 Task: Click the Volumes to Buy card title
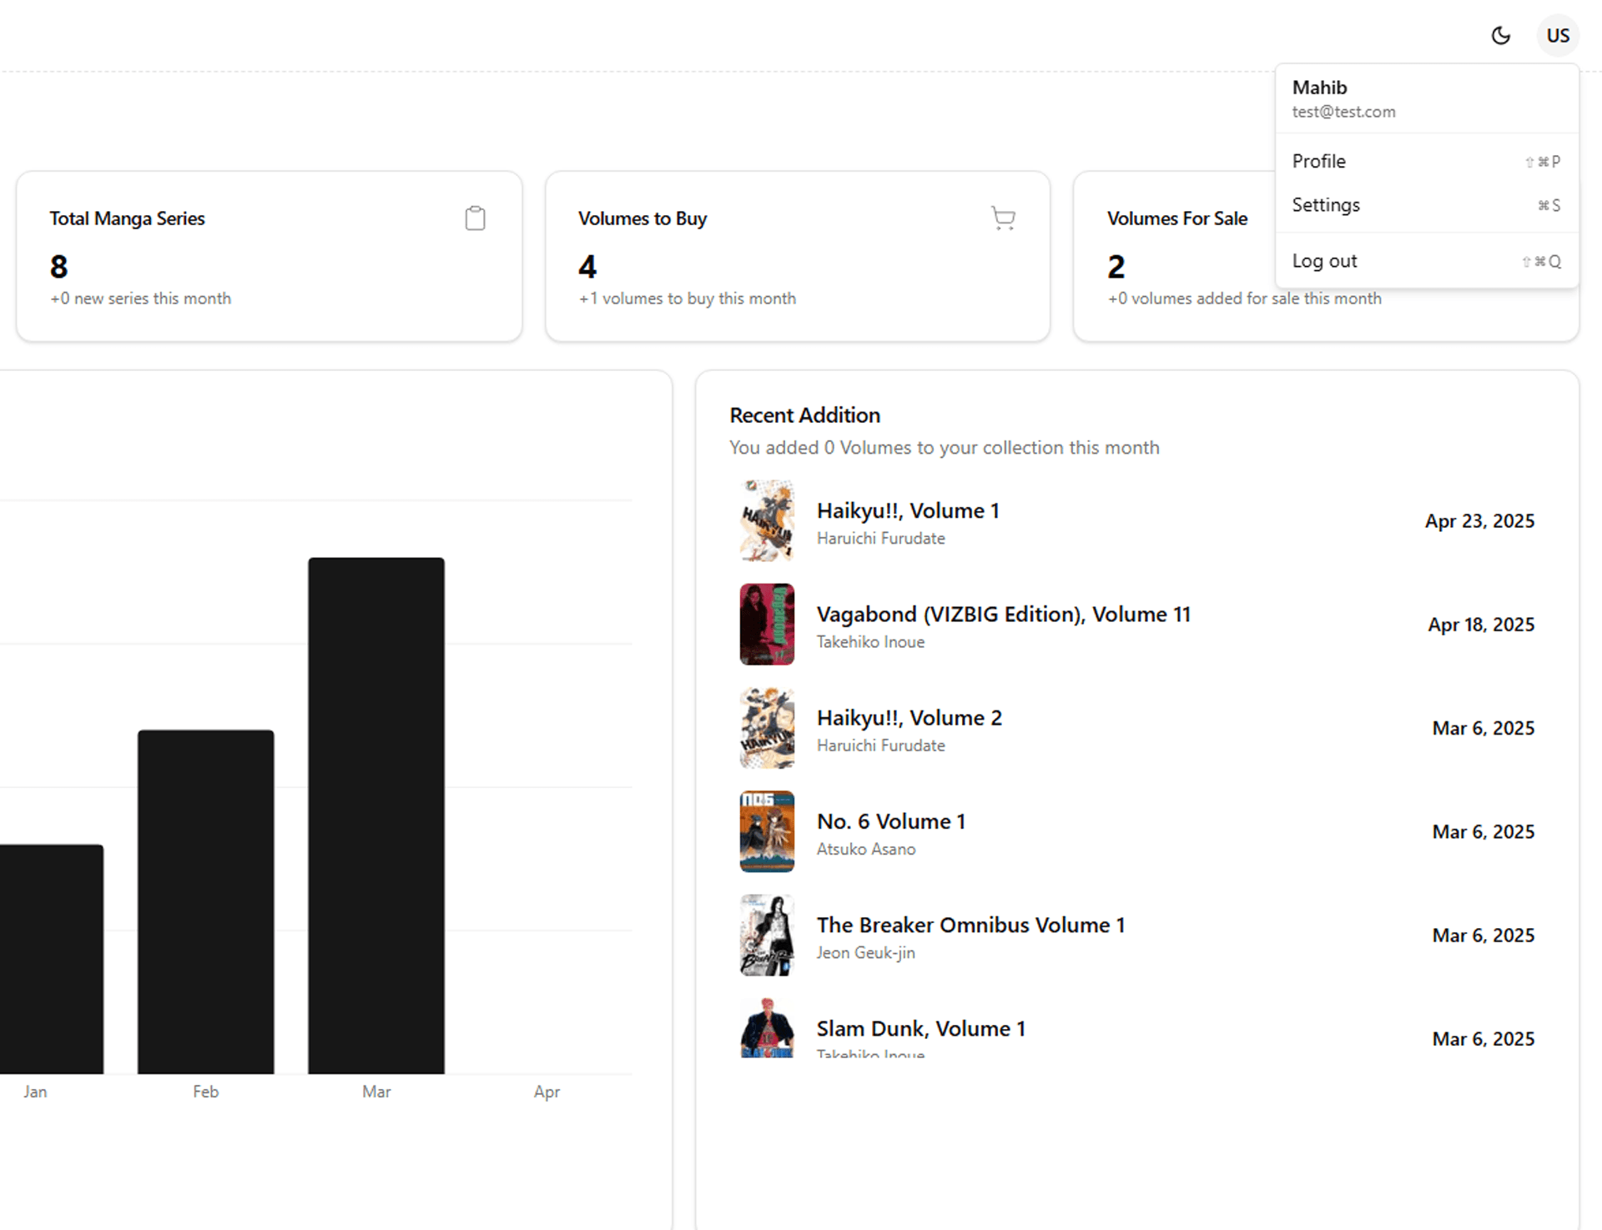point(642,218)
